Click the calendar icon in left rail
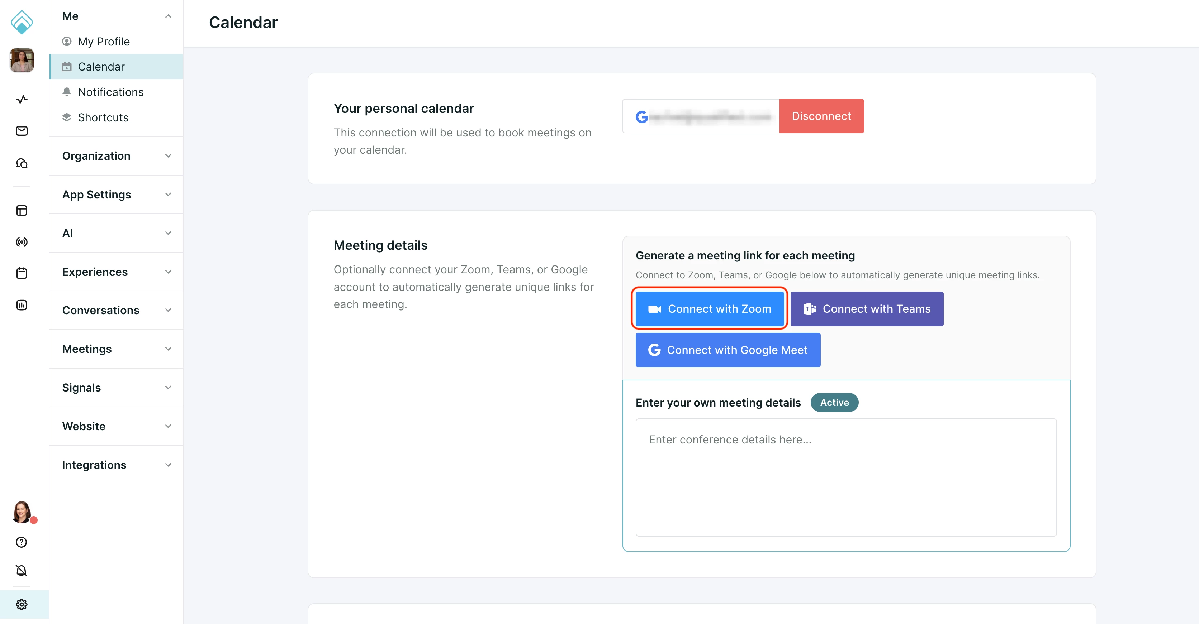Image resolution: width=1199 pixels, height=624 pixels. pos(22,273)
